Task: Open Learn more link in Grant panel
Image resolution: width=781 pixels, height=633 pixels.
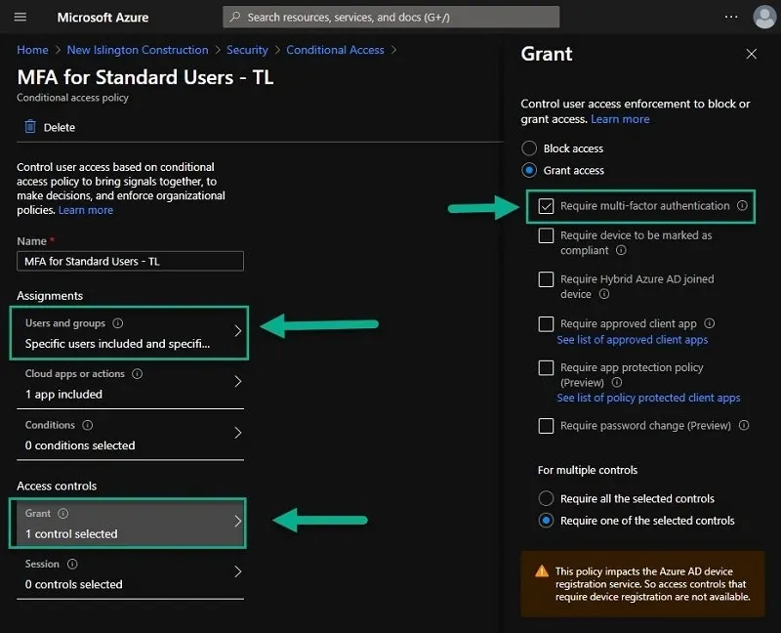Action: tap(620, 119)
